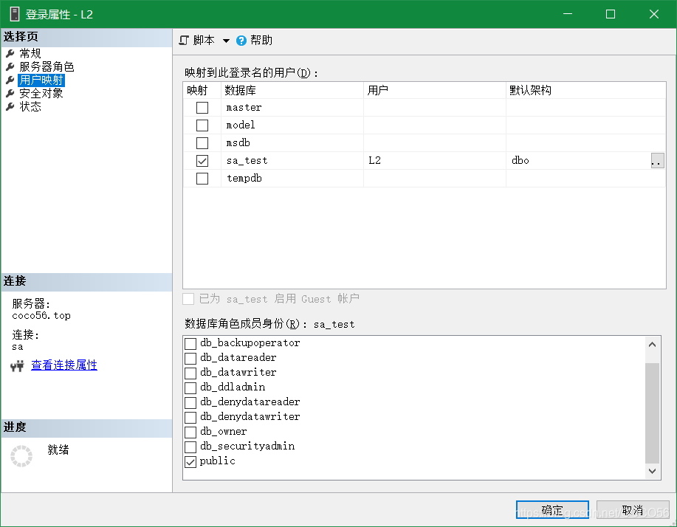Check the master database mapping box
The width and height of the screenshot is (677, 527).
click(202, 108)
